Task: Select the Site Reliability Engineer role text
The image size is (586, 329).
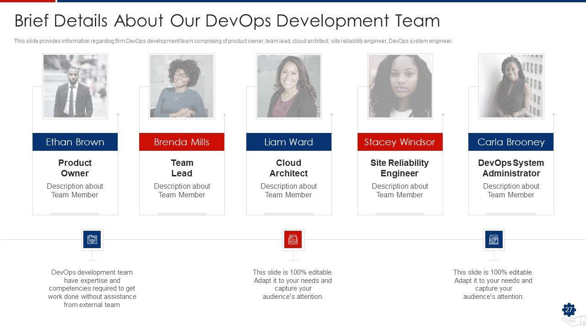Action: (400, 168)
